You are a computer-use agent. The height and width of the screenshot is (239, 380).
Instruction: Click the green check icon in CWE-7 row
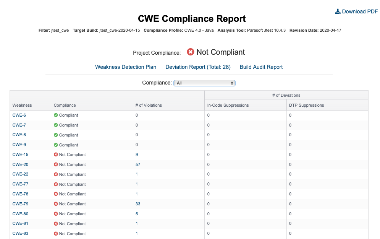pyautogui.click(x=56, y=125)
